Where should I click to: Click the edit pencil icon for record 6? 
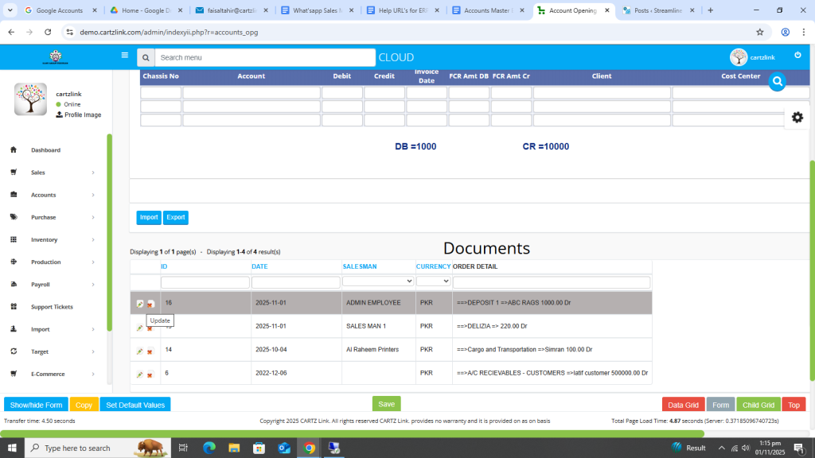point(140,374)
